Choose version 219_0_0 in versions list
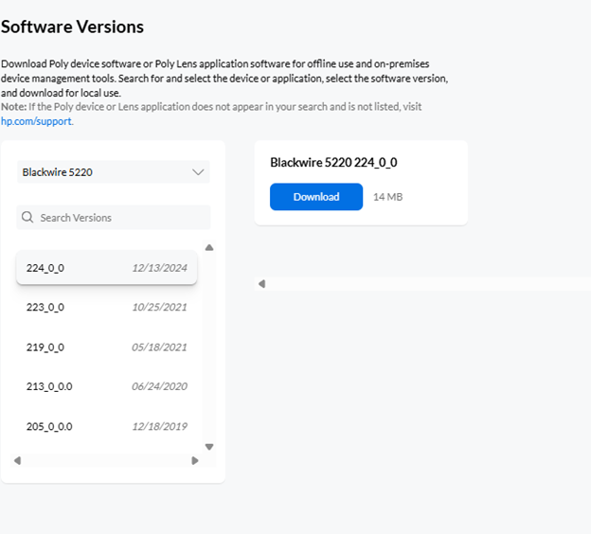 point(106,347)
